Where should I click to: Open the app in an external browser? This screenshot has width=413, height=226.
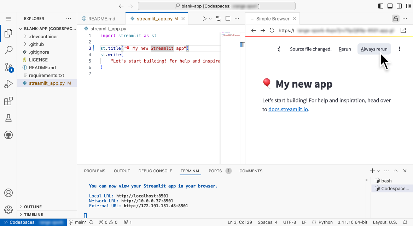pos(403,30)
